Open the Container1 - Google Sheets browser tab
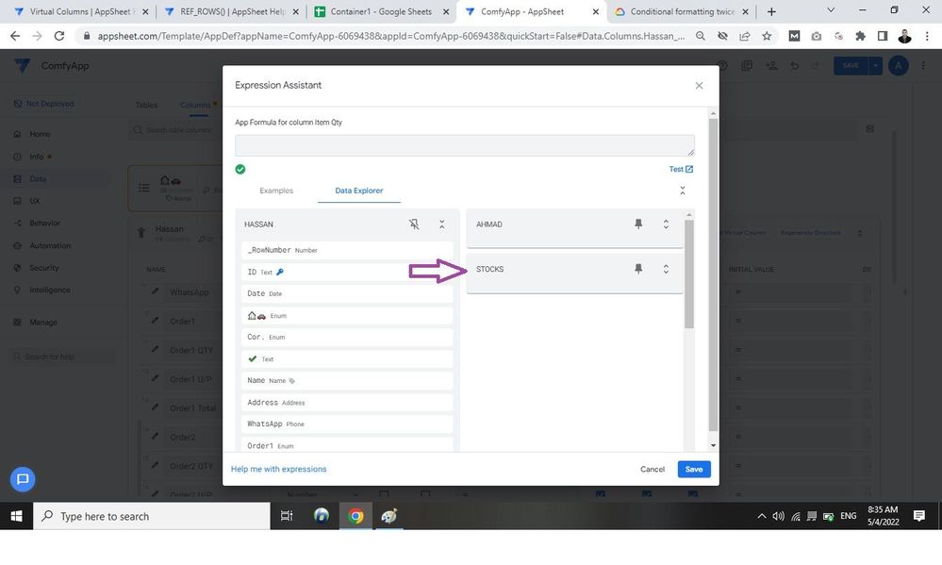942x565 pixels. coord(382,11)
